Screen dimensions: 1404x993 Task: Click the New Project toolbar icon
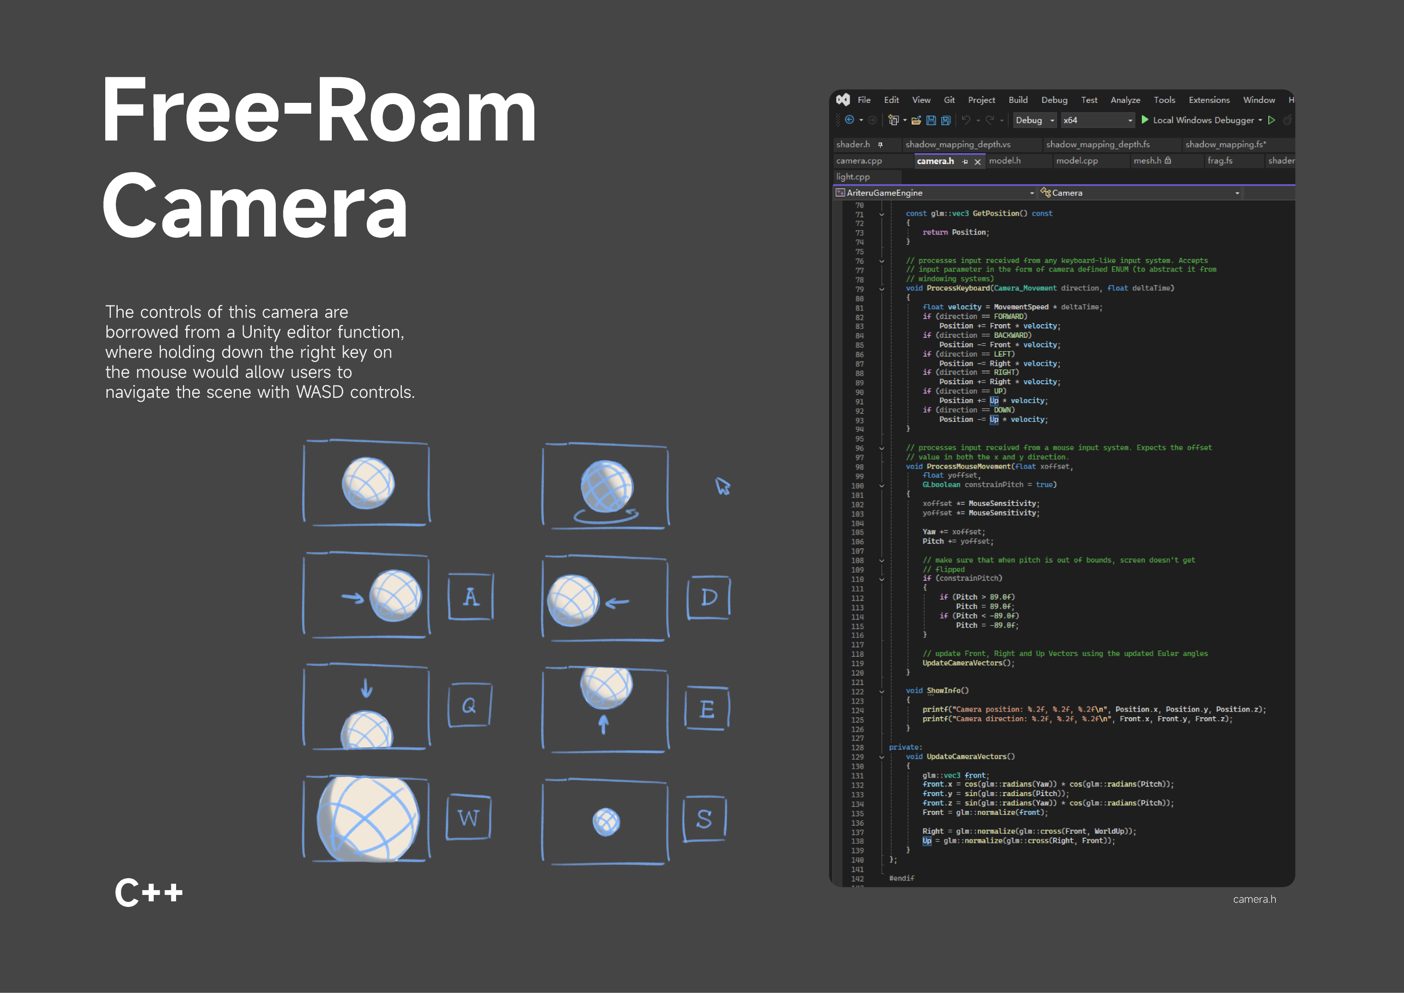(x=894, y=120)
